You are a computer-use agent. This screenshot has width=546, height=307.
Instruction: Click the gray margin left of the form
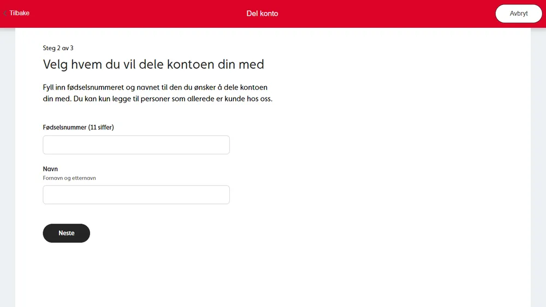pyautogui.click(x=7, y=164)
